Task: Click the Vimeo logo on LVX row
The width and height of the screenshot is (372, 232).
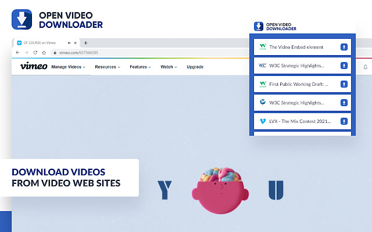Action: [x=263, y=121]
